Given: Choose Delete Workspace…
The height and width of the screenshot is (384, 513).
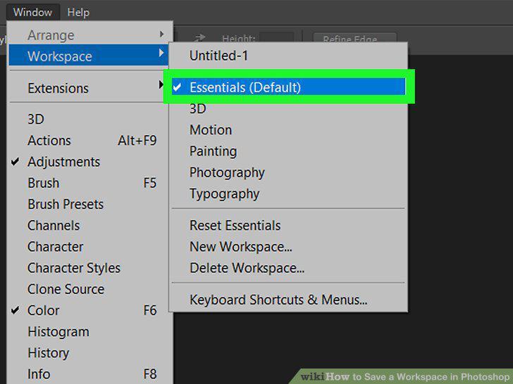Looking at the screenshot, I should click(288, 268).
